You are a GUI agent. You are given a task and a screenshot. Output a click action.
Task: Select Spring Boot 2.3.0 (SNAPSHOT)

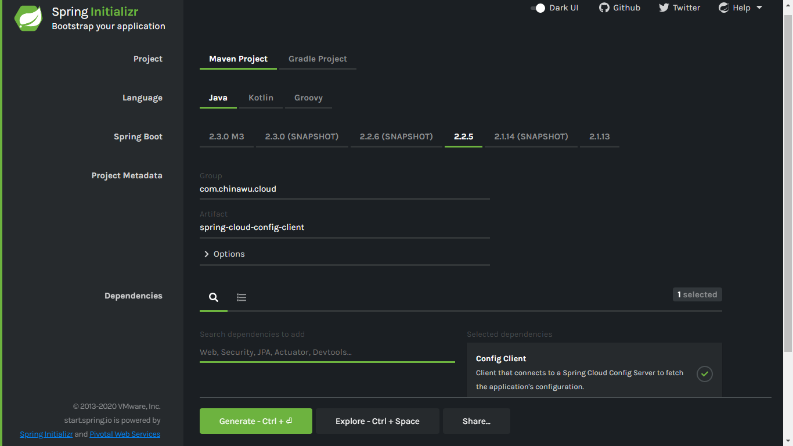[302, 136]
